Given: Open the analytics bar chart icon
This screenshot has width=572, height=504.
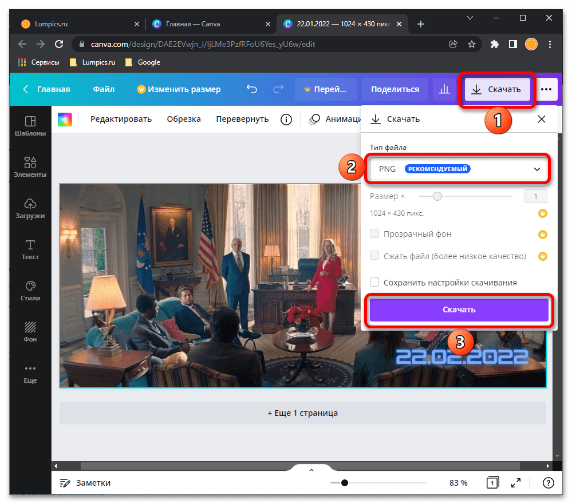Looking at the screenshot, I should pyautogui.click(x=444, y=89).
